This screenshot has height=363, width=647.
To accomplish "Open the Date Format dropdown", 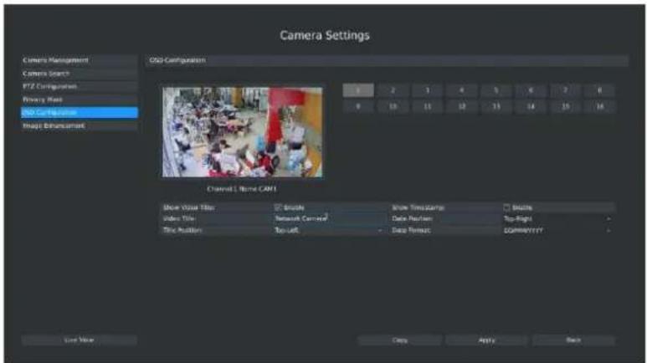I will click(x=558, y=231).
